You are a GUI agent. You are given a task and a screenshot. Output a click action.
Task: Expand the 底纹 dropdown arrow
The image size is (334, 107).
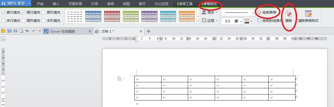point(216,12)
